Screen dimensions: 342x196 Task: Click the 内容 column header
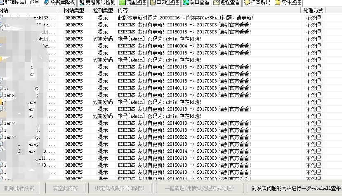(x=208, y=10)
